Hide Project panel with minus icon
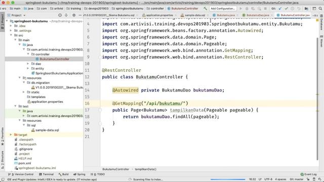This screenshot has height=182, width=324. point(80,15)
